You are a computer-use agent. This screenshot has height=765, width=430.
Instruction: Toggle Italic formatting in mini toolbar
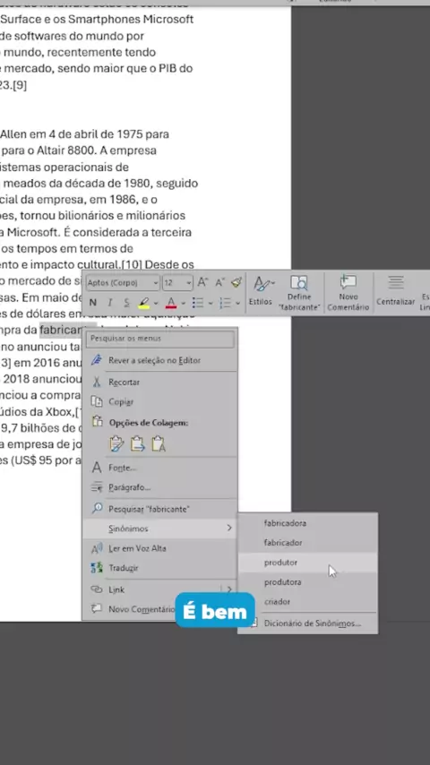tap(110, 303)
